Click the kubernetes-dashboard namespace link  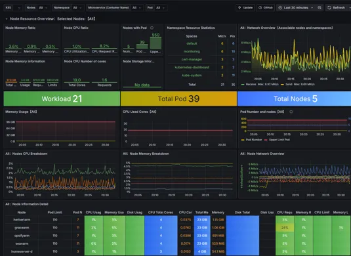coord(192,67)
